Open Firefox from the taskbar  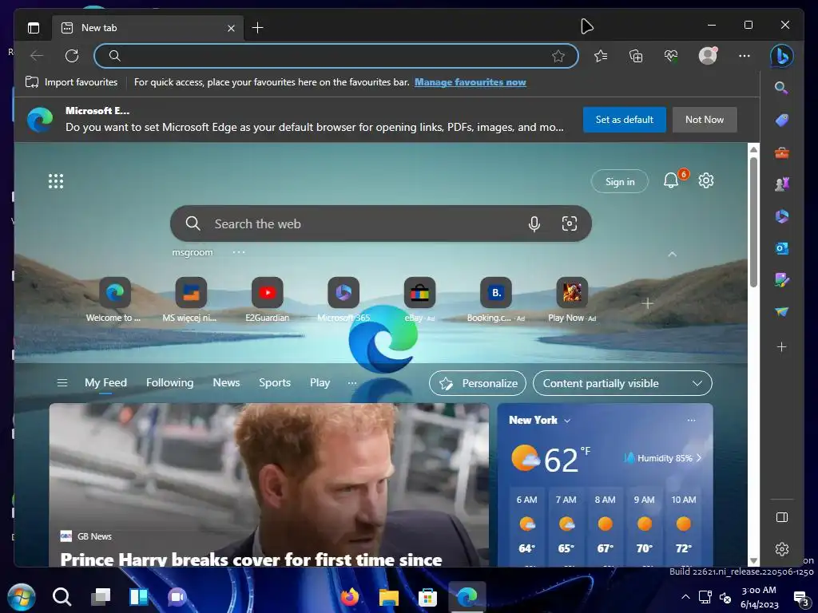click(350, 597)
